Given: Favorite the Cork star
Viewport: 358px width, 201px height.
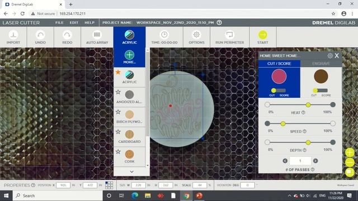Looking at the screenshot, I should coord(118,151).
